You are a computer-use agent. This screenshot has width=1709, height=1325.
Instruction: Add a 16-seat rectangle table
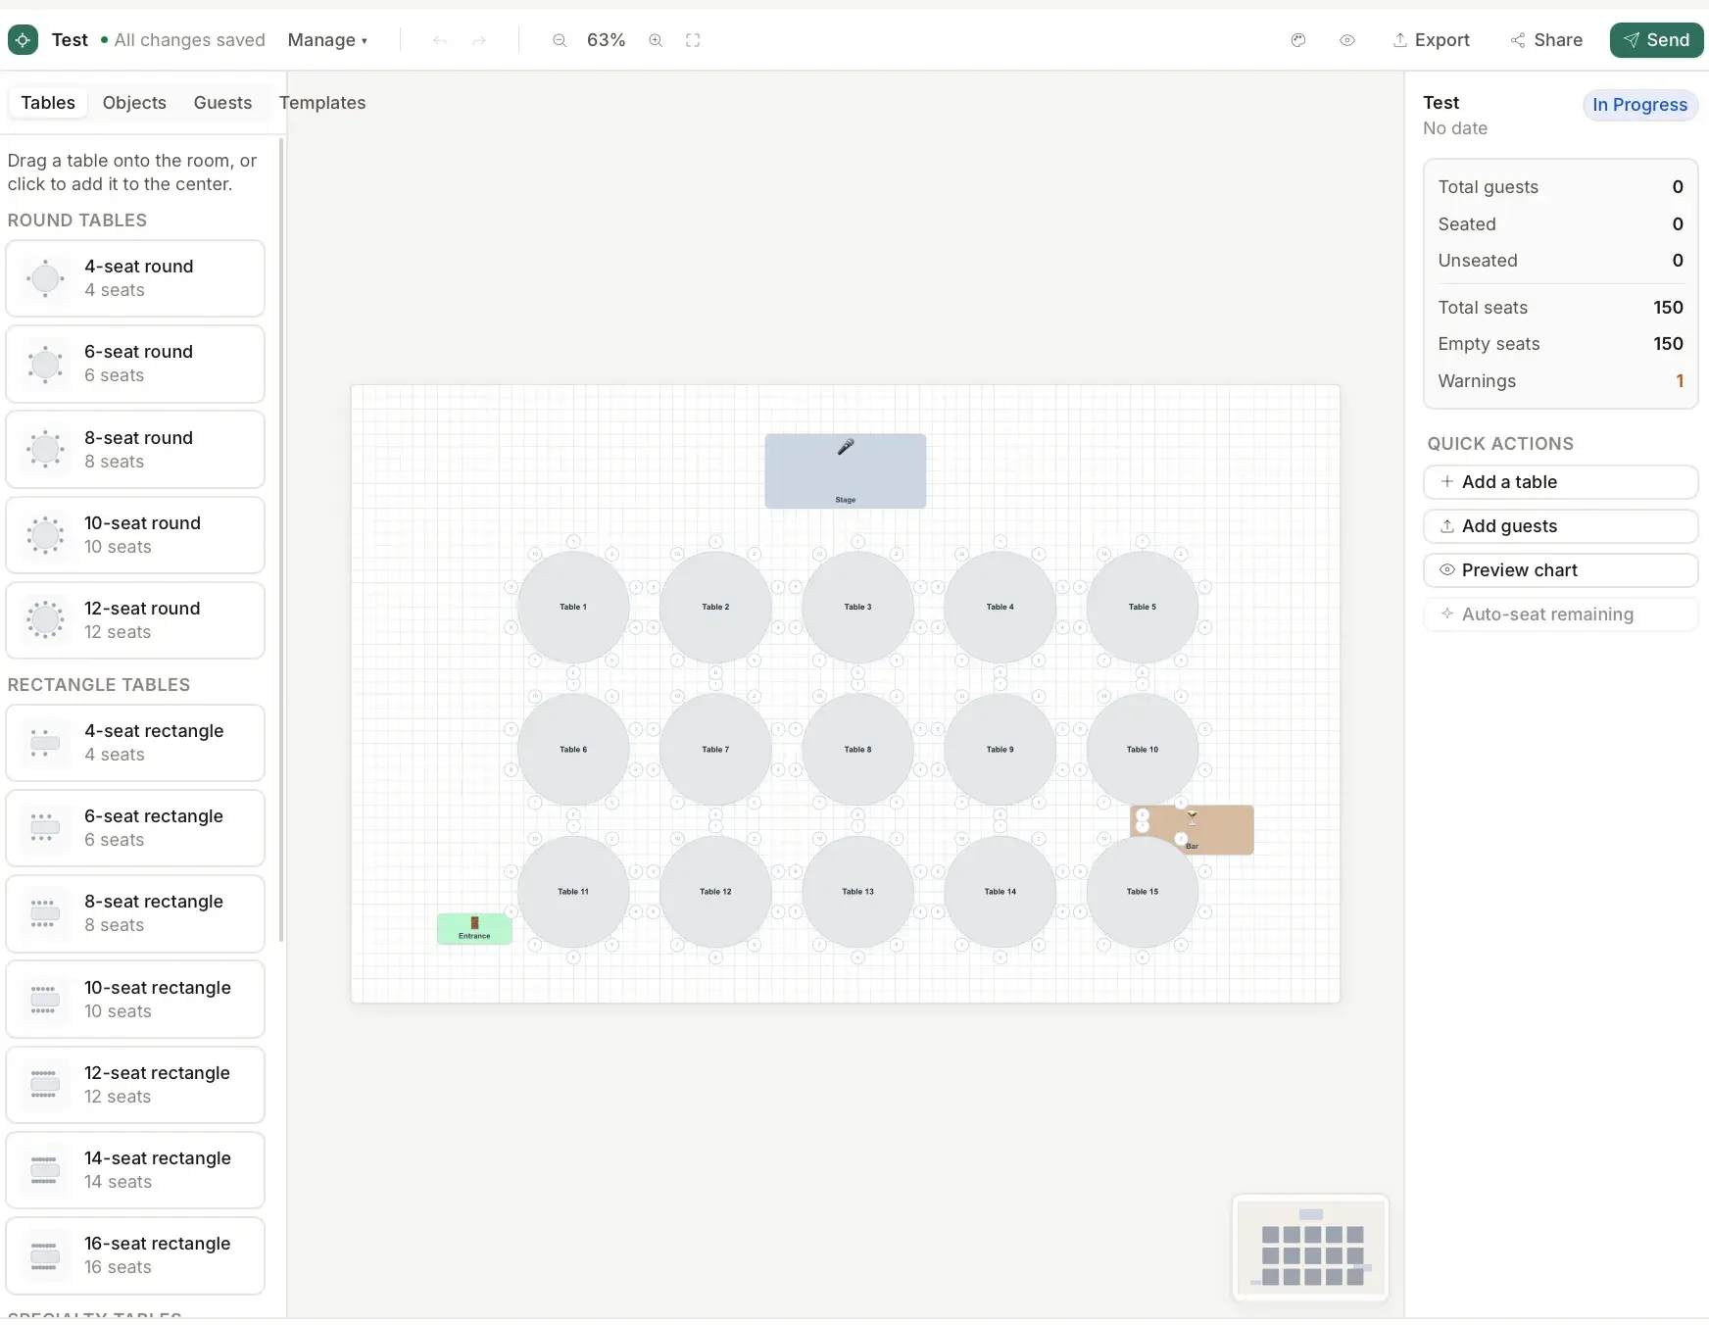(x=135, y=1255)
